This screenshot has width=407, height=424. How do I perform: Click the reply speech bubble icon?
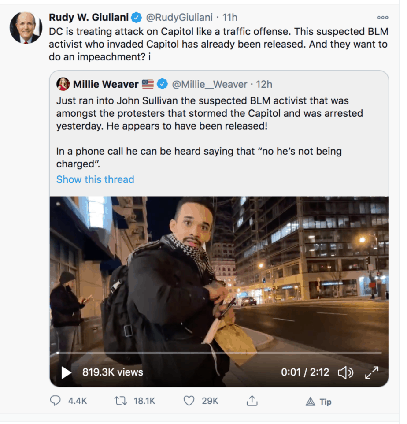(55, 401)
